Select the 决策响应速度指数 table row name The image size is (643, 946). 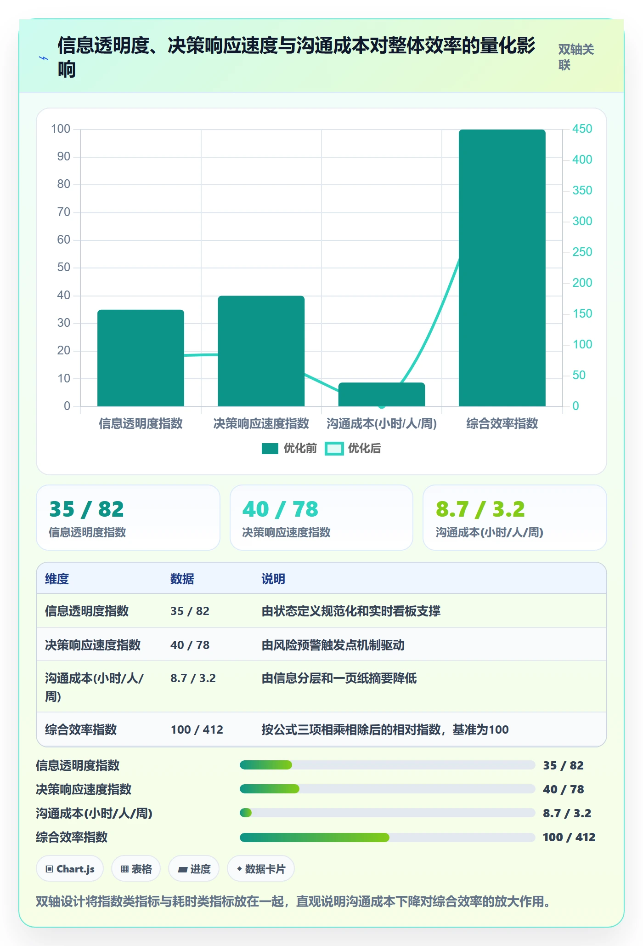[93, 645]
